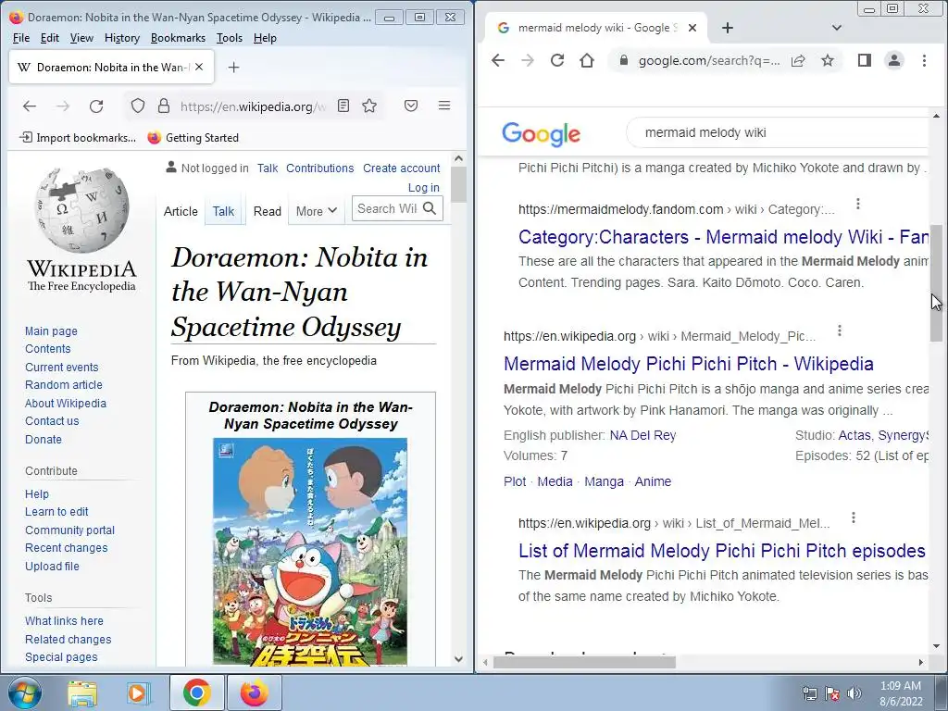Open Firefox tracking protection shield icon
The image size is (948, 711).
pos(138,106)
